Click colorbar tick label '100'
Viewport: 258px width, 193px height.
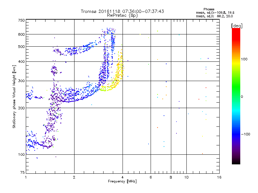pos(244,59)
